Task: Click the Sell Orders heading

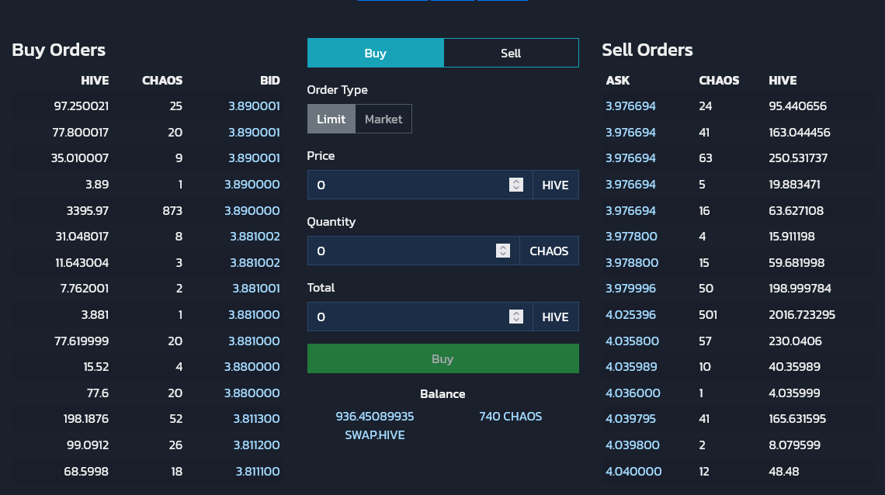Action: (x=647, y=50)
